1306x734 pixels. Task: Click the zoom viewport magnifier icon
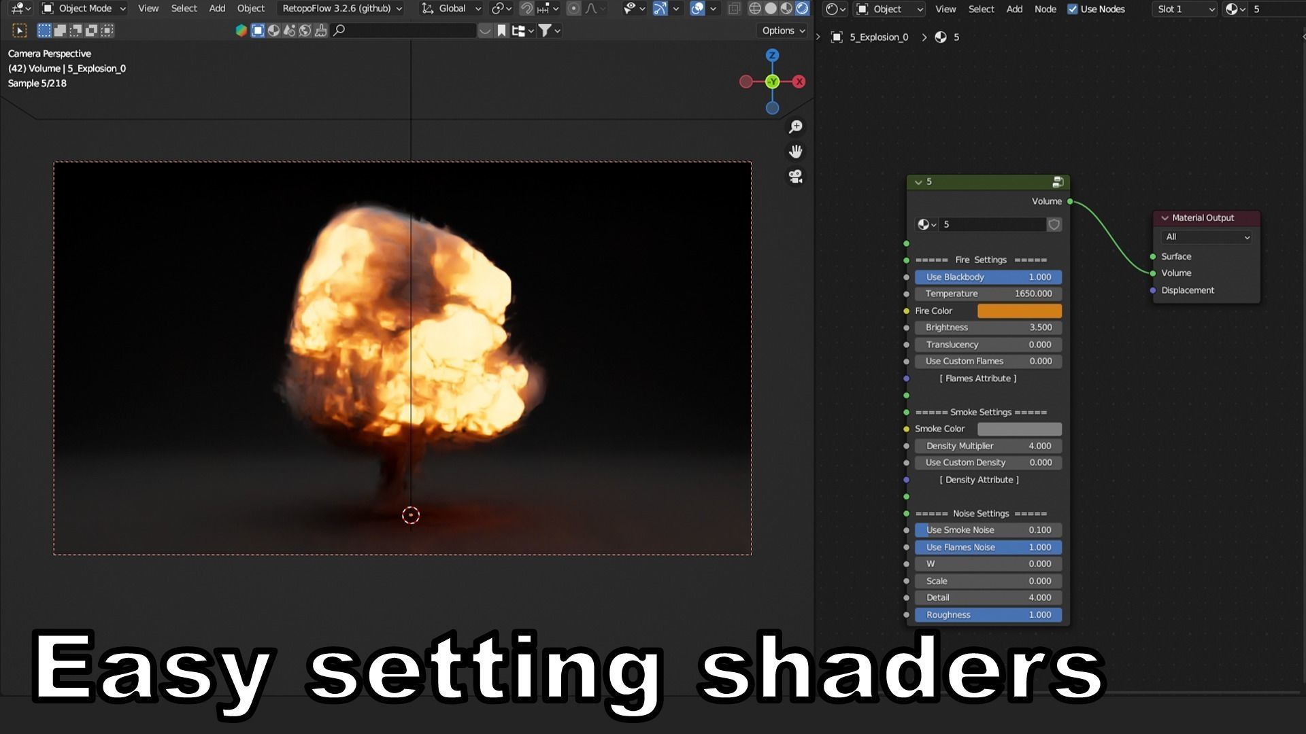(795, 127)
